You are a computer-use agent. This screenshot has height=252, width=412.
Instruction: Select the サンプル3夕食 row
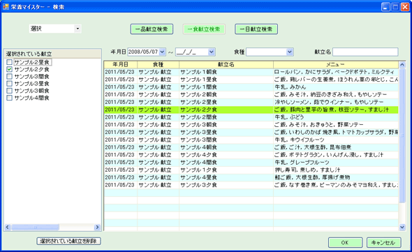click(x=251, y=185)
